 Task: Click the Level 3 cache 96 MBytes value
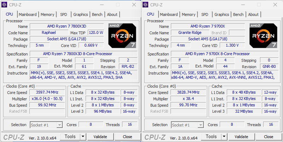point(103,111)
